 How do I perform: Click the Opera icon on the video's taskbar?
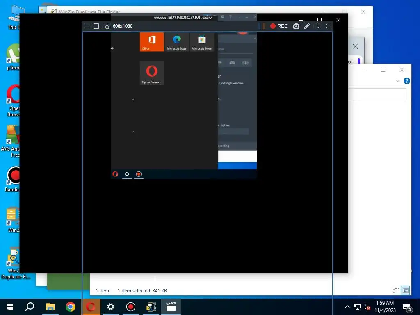[115, 174]
